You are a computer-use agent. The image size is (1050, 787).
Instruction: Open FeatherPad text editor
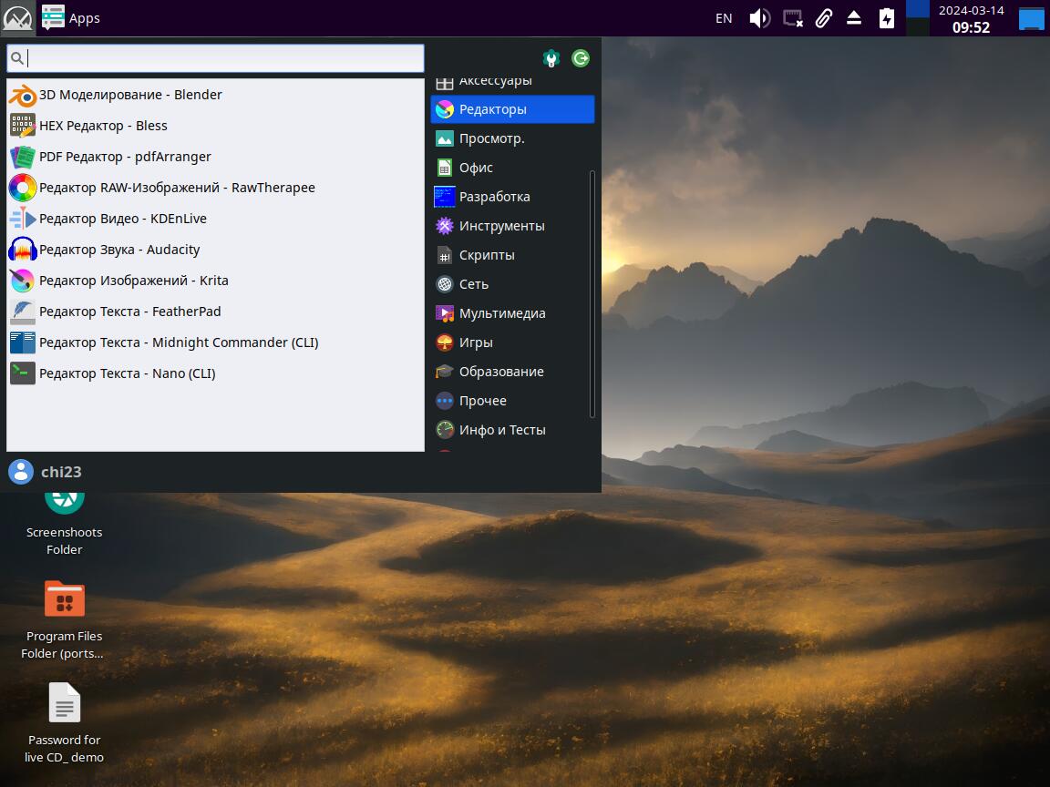click(129, 312)
